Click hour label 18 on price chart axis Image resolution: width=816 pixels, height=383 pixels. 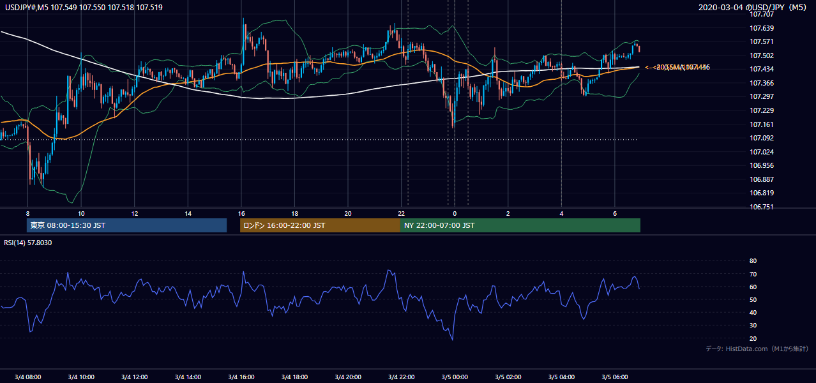point(294,213)
